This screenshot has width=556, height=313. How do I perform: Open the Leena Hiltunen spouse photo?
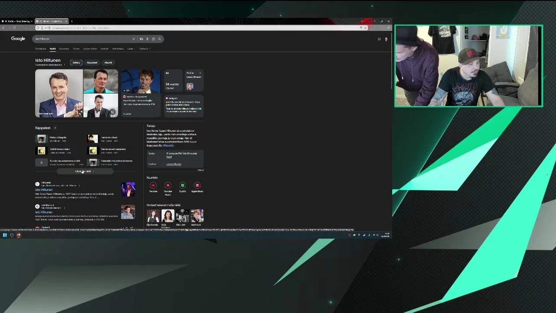[190, 87]
